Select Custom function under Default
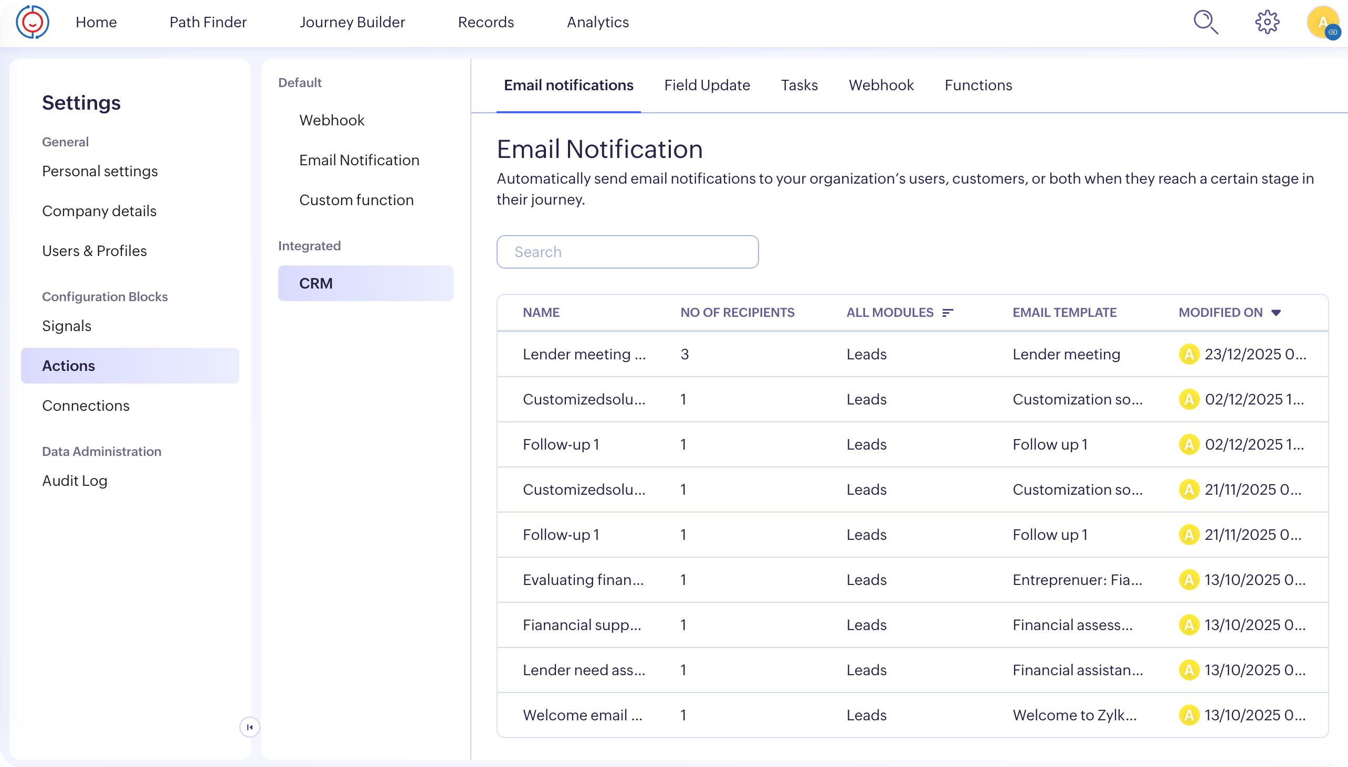This screenshot has width=1348, height=767. point(356,200)
